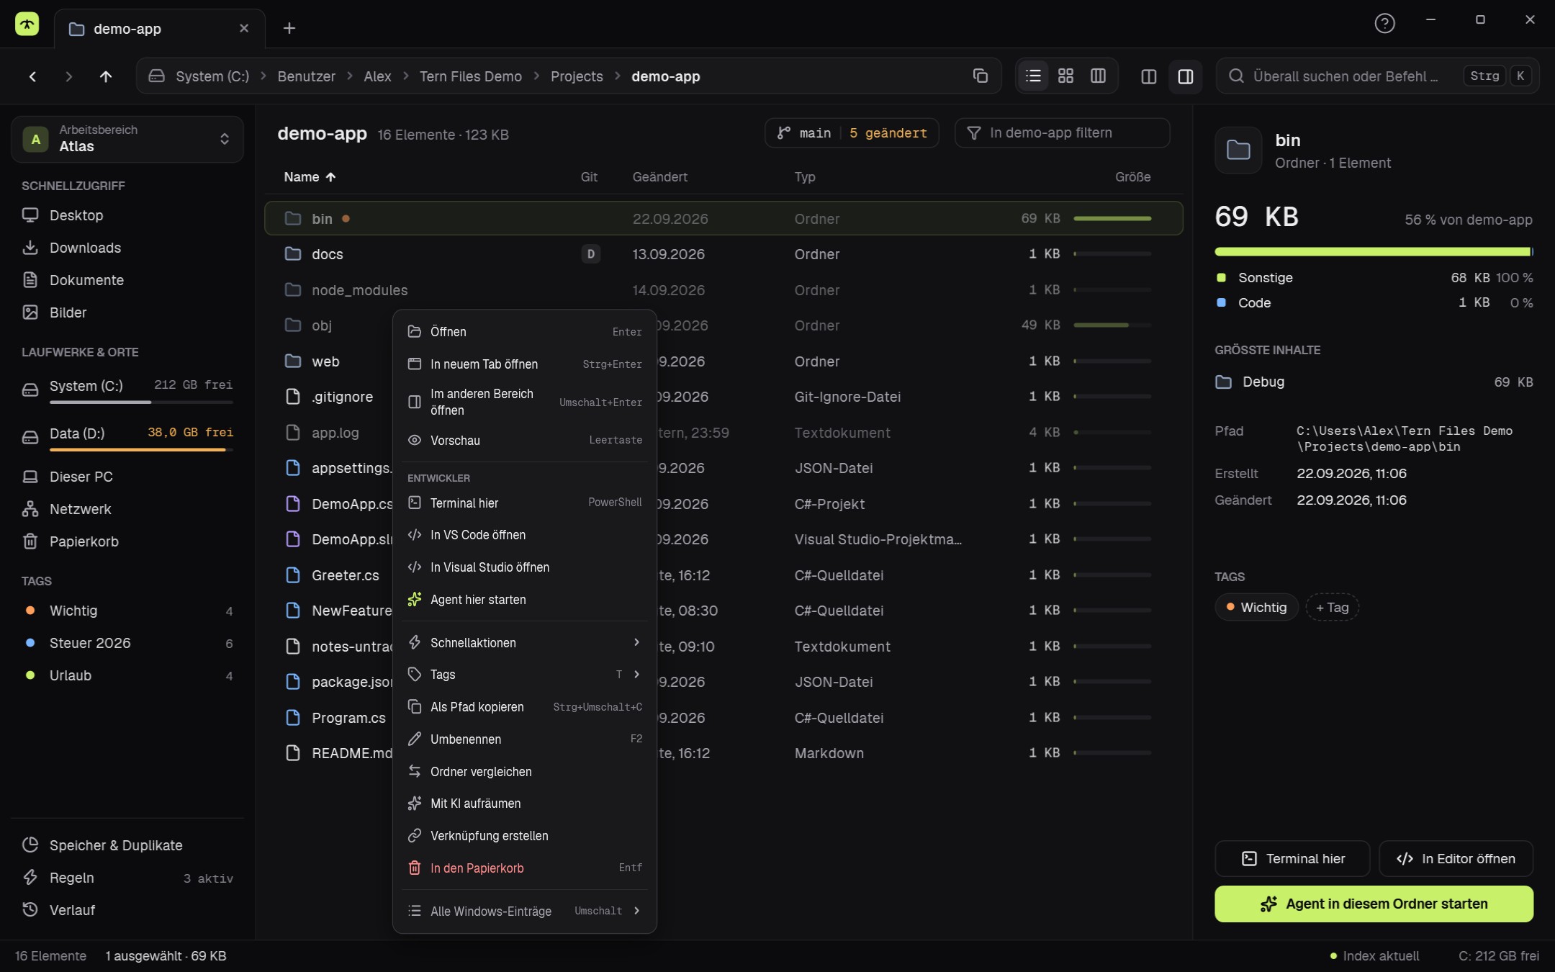
Task: Add a tag with + Tag
Action: coord(1332,608)
